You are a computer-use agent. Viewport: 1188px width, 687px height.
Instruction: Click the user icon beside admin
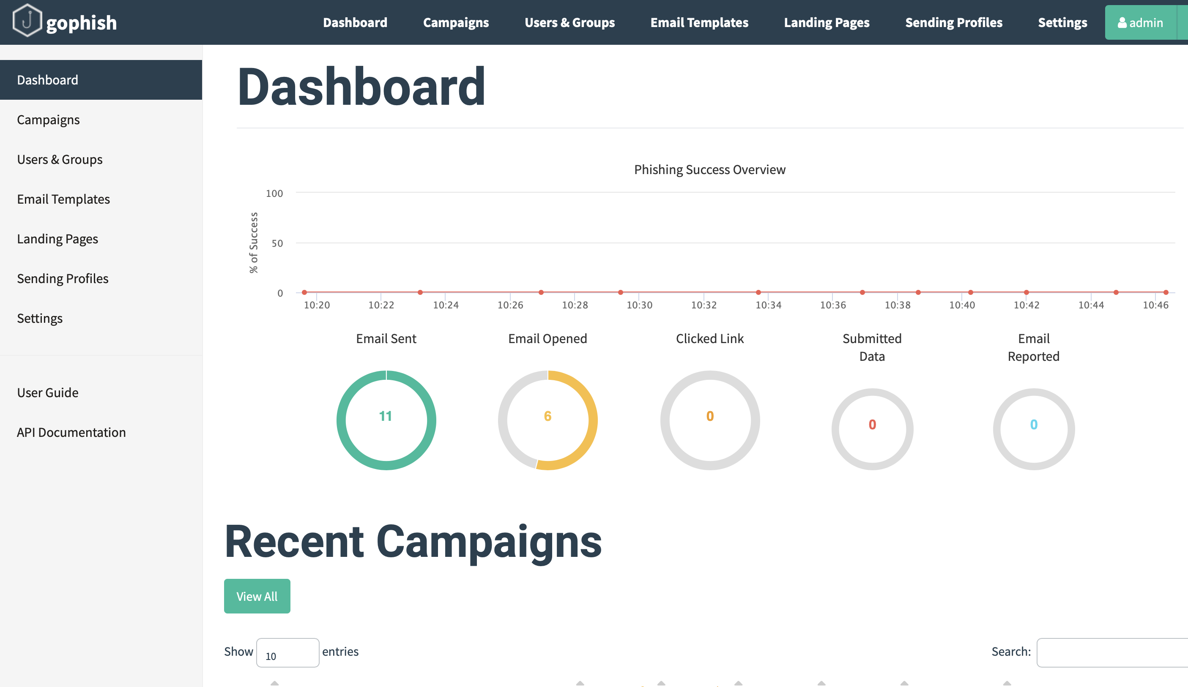[1122, 23]
